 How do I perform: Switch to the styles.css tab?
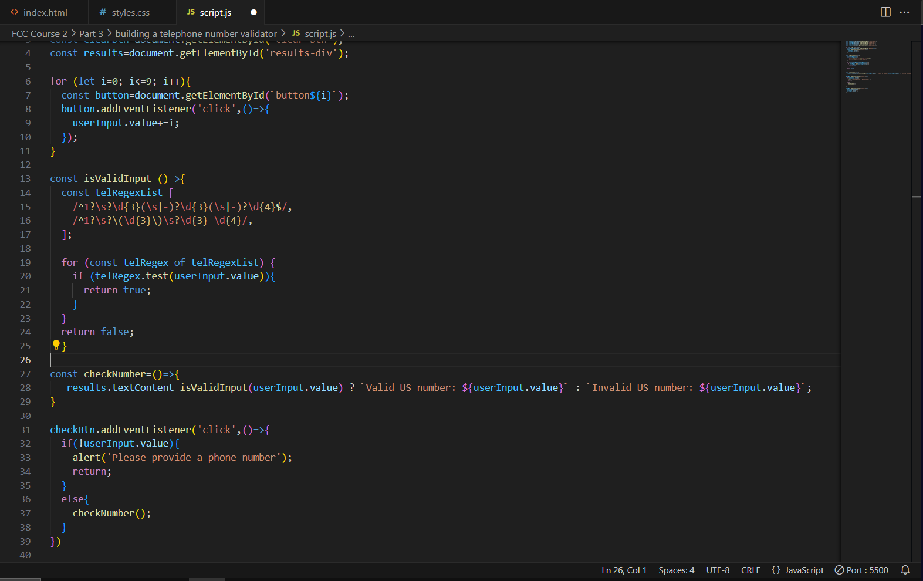pos(130,12)
